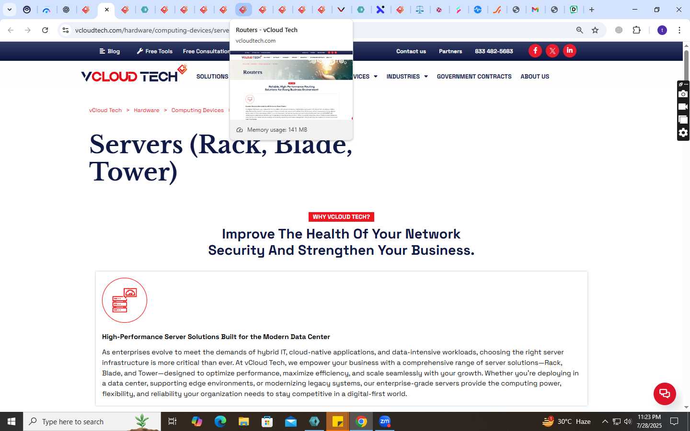Open the Contact us link

(411, 51)
